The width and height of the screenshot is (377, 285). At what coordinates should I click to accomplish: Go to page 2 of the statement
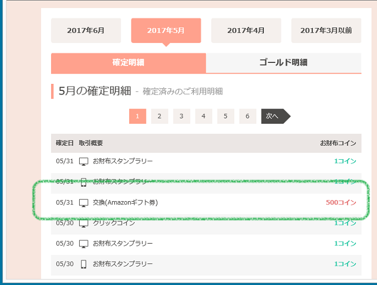[159, 116]
